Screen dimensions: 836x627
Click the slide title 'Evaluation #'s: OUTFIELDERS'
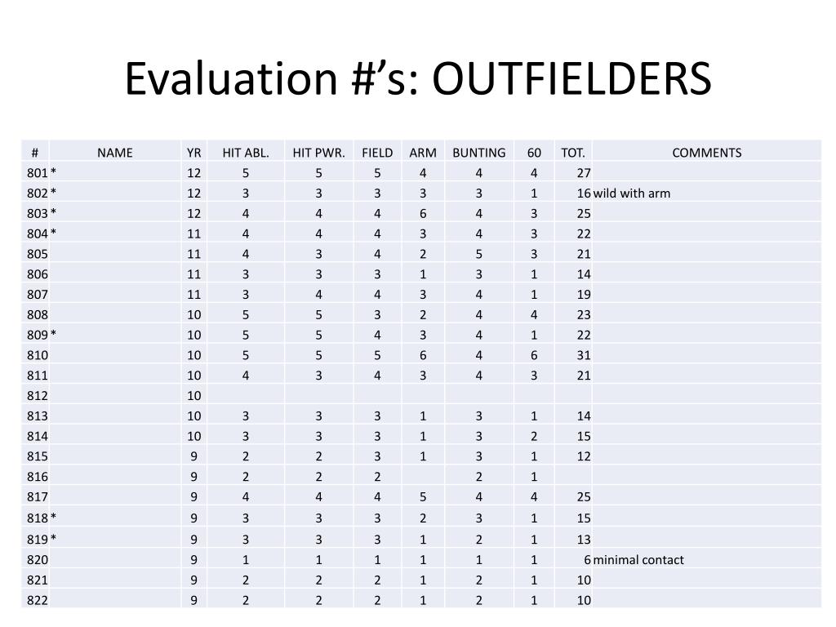pos(418,78)
